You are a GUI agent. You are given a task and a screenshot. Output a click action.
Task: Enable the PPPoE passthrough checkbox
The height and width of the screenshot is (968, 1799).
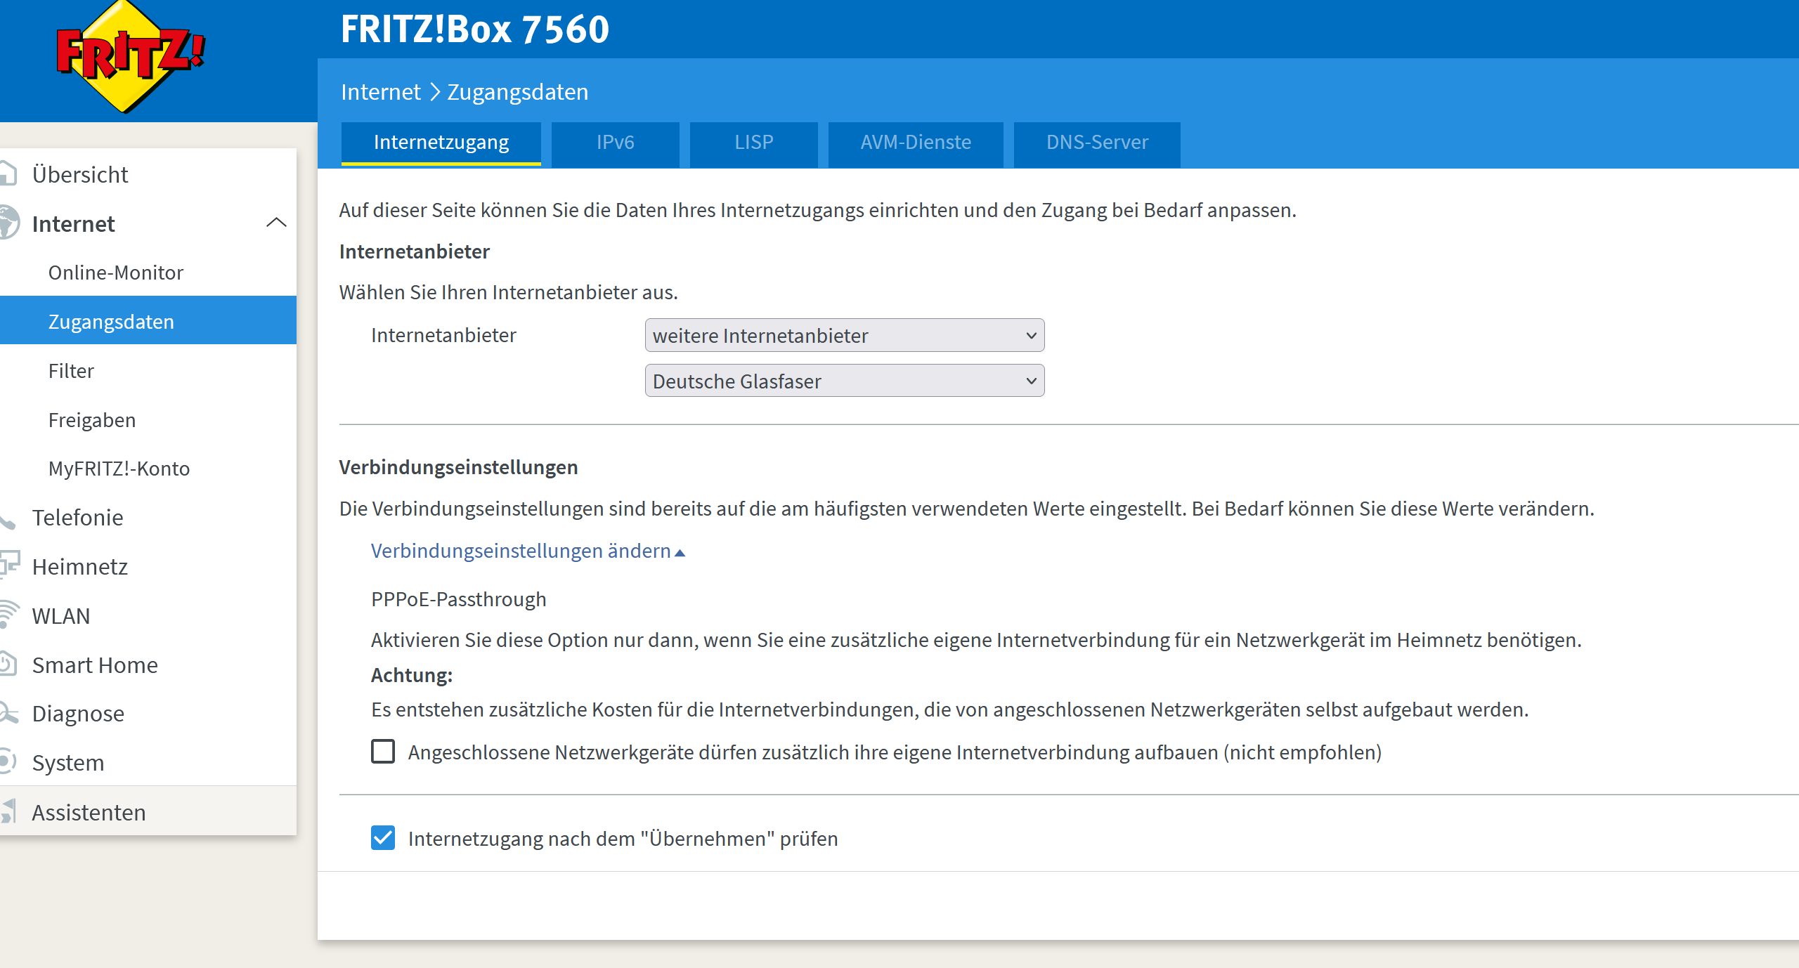click(x=383, y=752)
